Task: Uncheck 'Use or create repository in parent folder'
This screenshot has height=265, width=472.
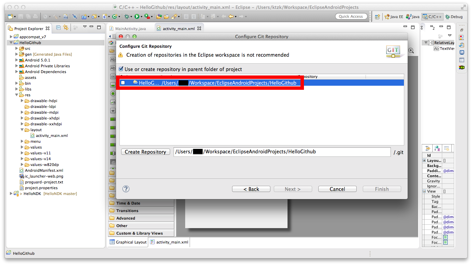Action: click(121, 69)
